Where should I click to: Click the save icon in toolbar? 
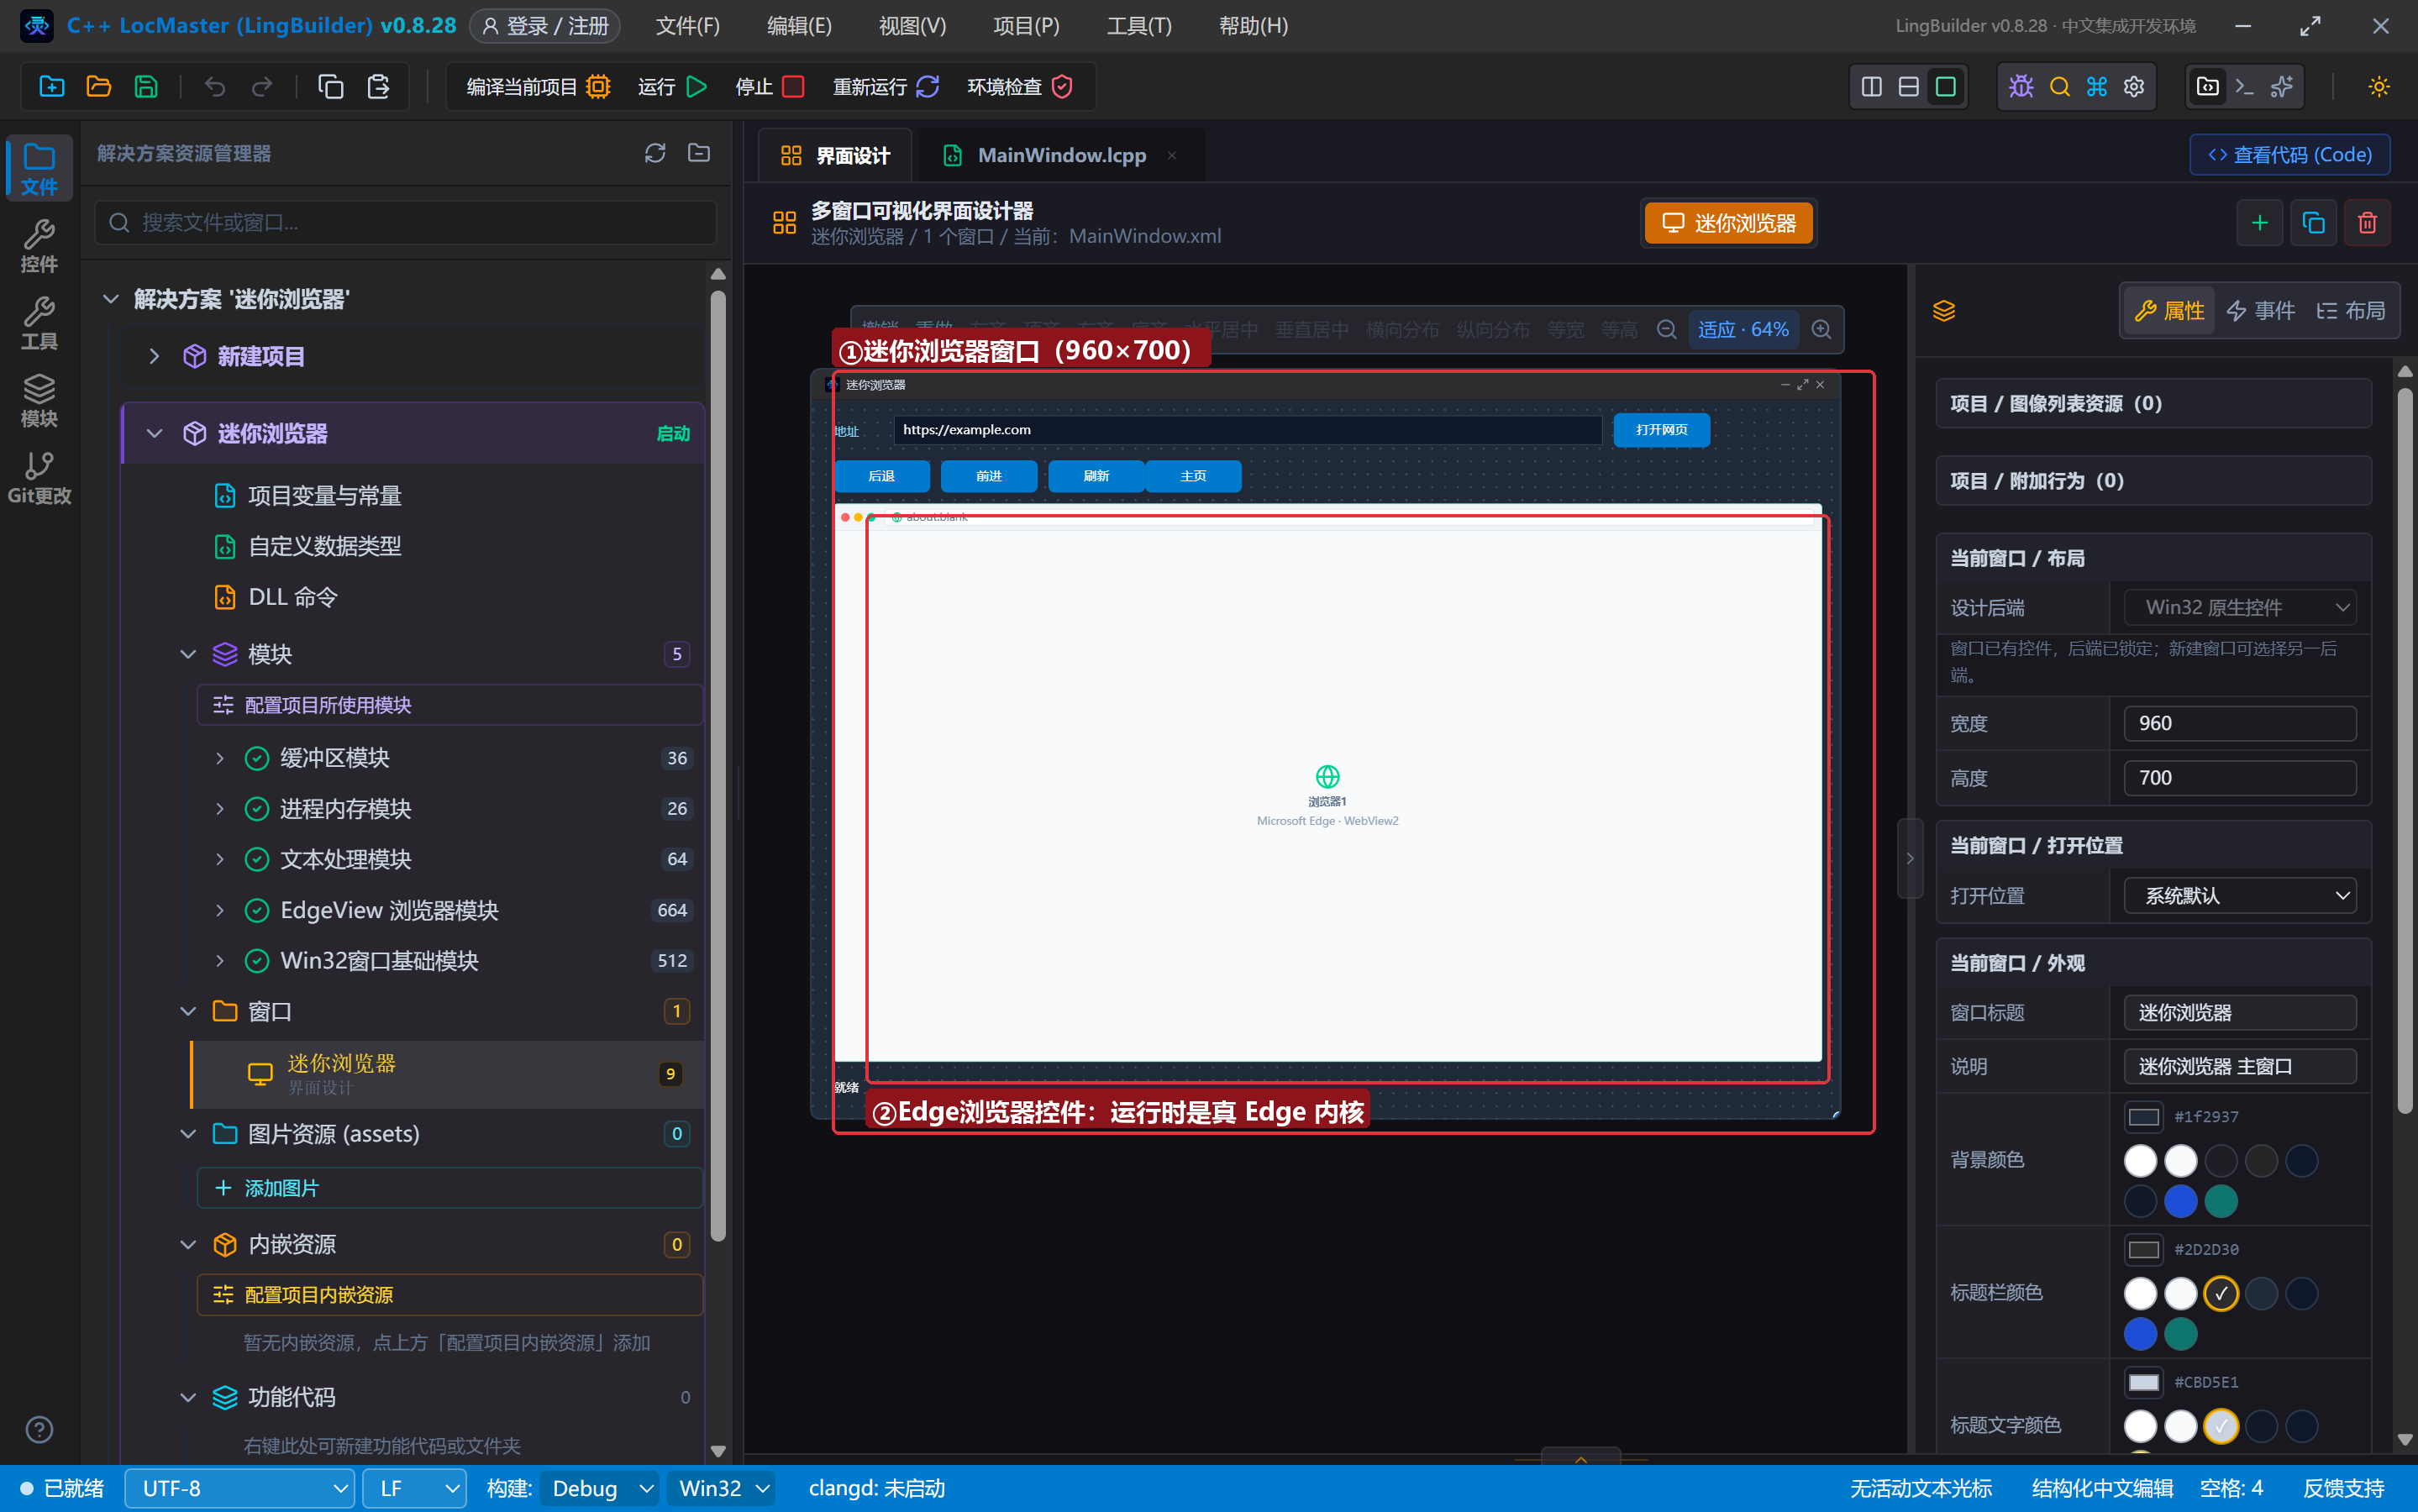click(146, 87)
